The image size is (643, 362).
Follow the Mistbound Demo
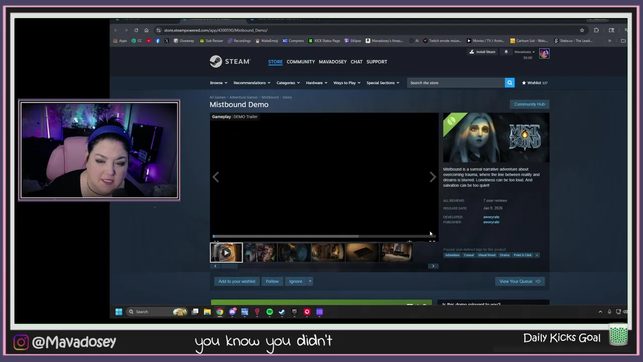(x=272, y=282)
